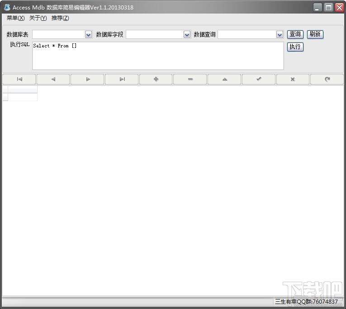Post changes with checkmark button
346x309 pixels.
(x=259, y=80)
